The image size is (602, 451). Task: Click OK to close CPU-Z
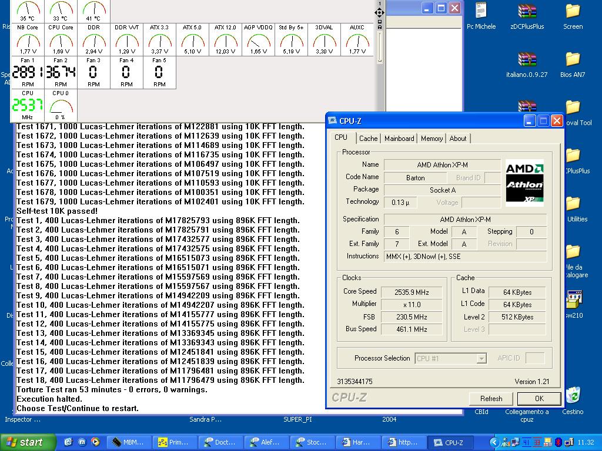[x=539, y=399]
